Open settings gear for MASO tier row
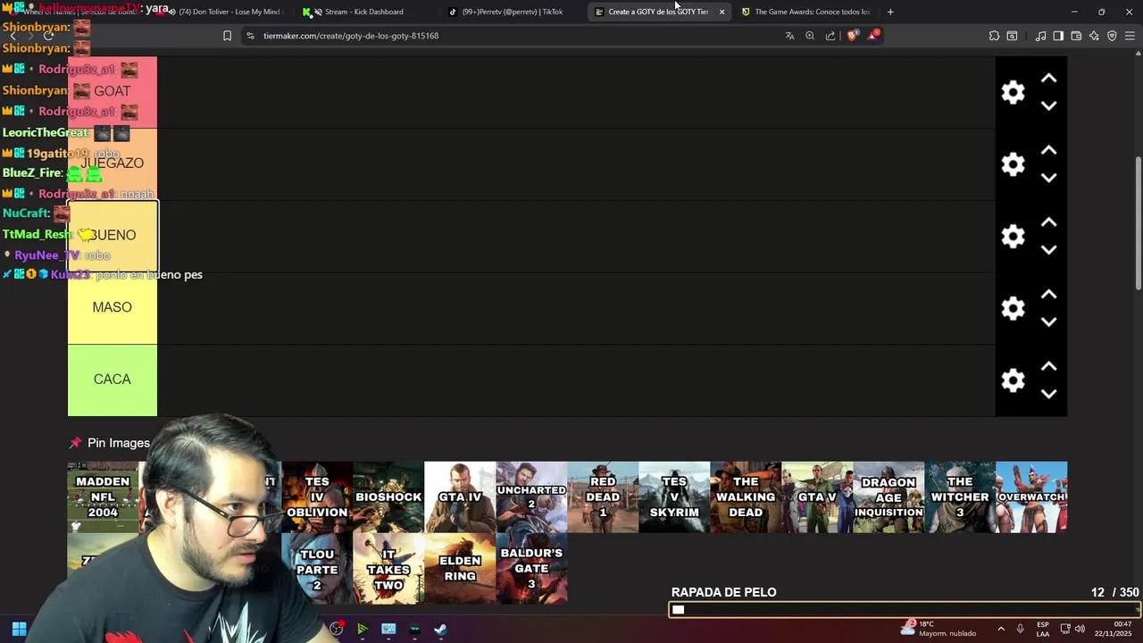 click(1013, 308)
